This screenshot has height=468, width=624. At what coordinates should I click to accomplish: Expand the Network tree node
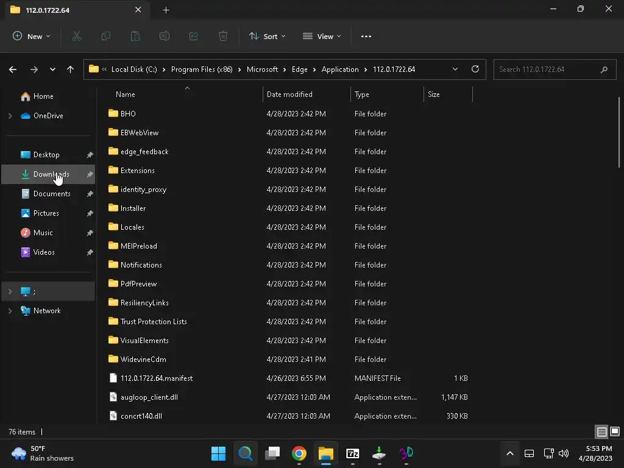click(10, 311)
